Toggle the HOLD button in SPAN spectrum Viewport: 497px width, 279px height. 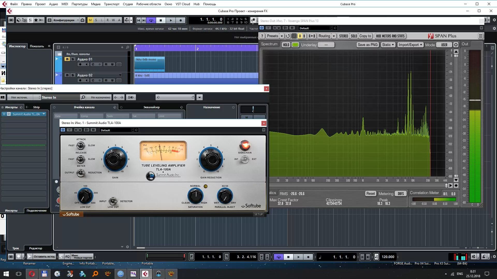coord(286,45)
